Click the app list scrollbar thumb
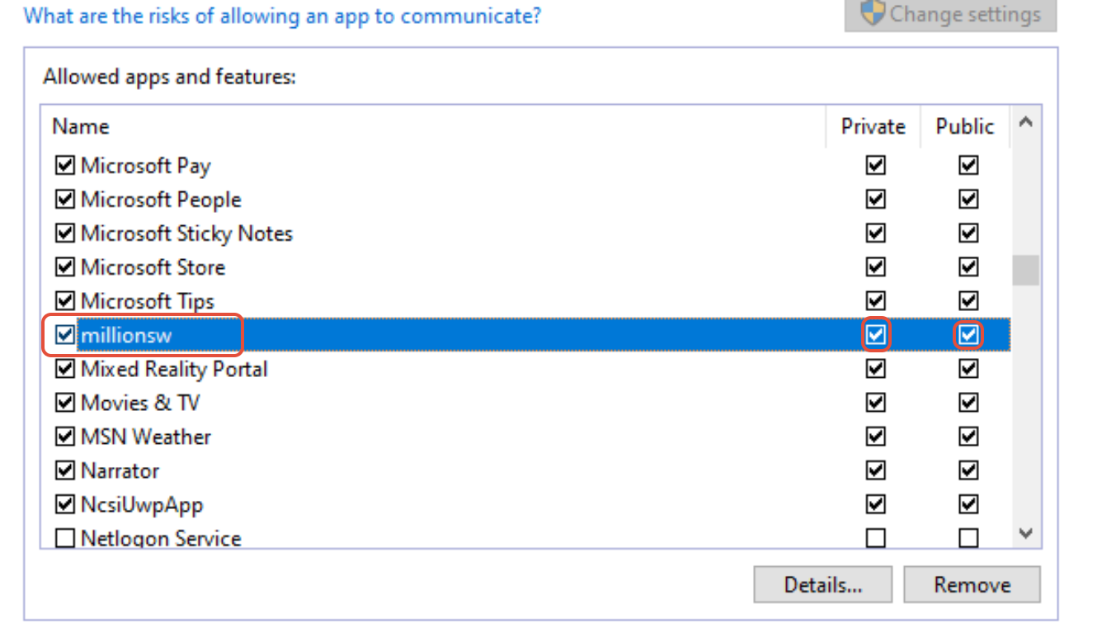The height and width of the screenshot is (637, 1116). [x=1026, y=271]
